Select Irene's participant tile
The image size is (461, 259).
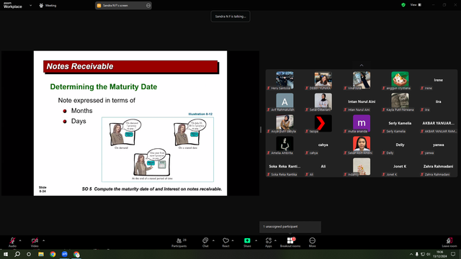tap(438, 80)
